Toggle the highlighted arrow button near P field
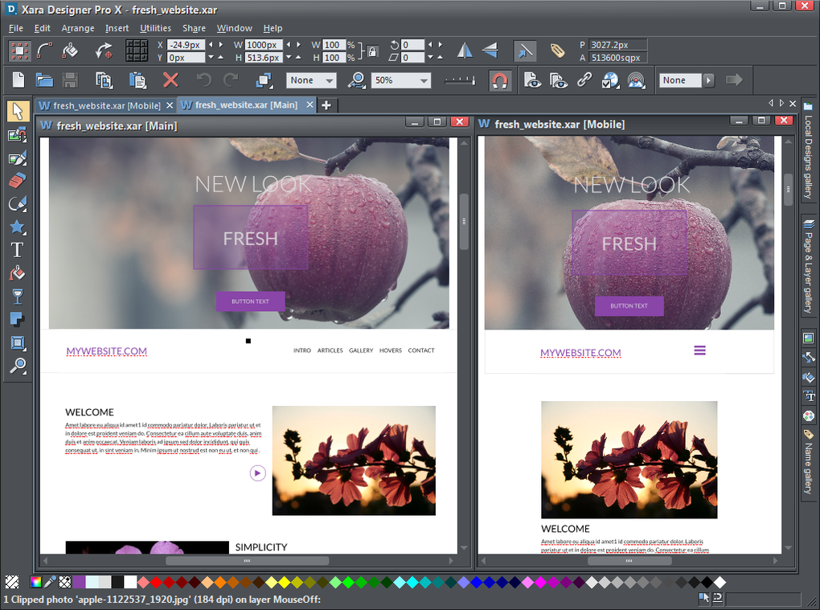Viewport: 820px width, 610px height. click(524, 51)
